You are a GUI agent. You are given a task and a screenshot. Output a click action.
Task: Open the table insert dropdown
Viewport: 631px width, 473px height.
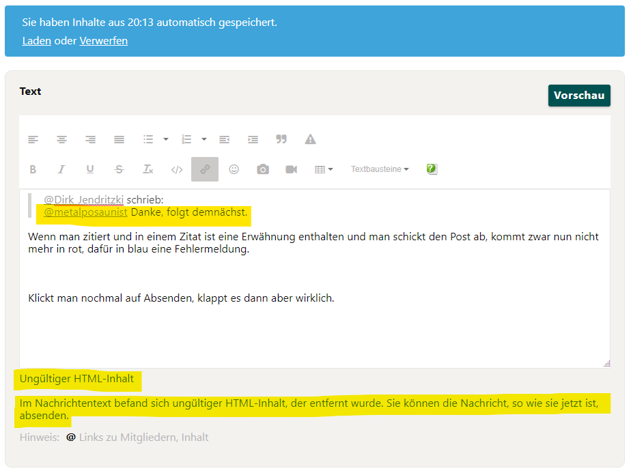(324, 169)
